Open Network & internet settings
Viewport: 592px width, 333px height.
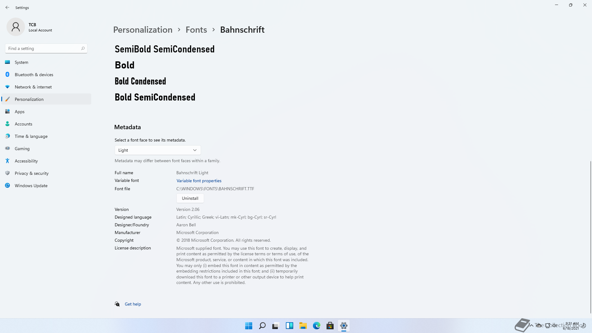pyautogui.click(x=46, y=87)
